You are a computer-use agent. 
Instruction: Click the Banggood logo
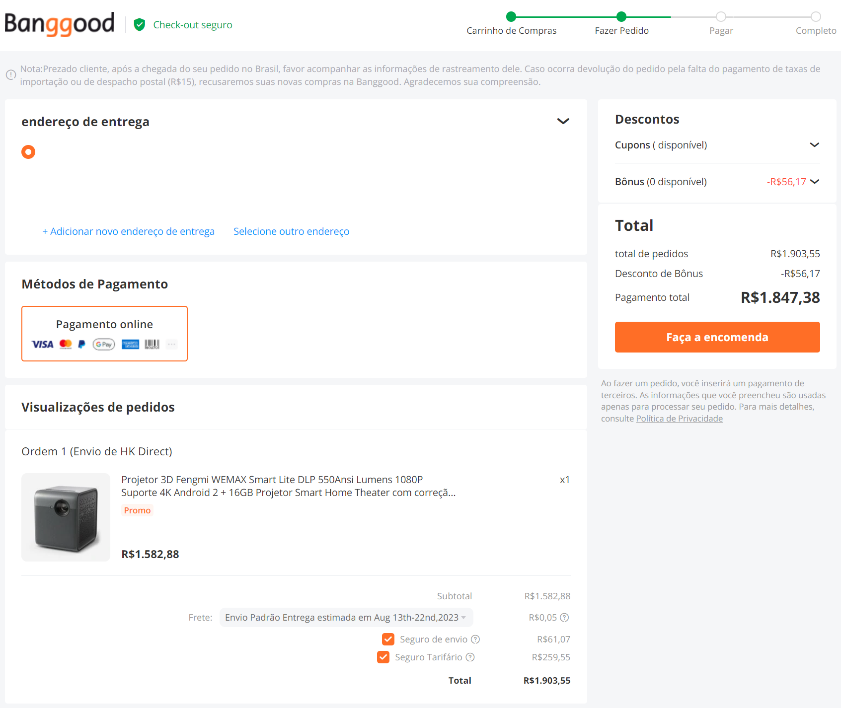pos(60,24)
